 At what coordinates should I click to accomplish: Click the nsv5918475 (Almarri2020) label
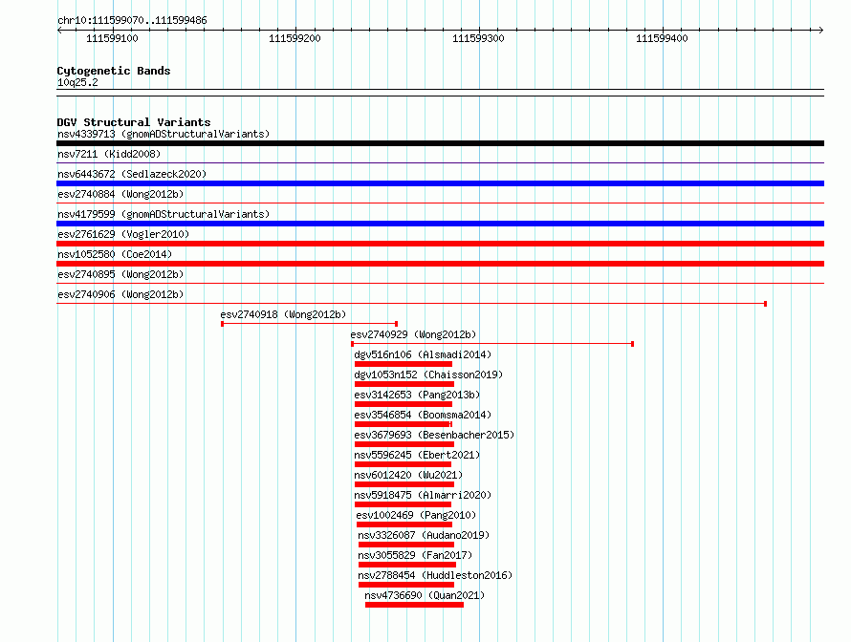(x=423, y=495)
